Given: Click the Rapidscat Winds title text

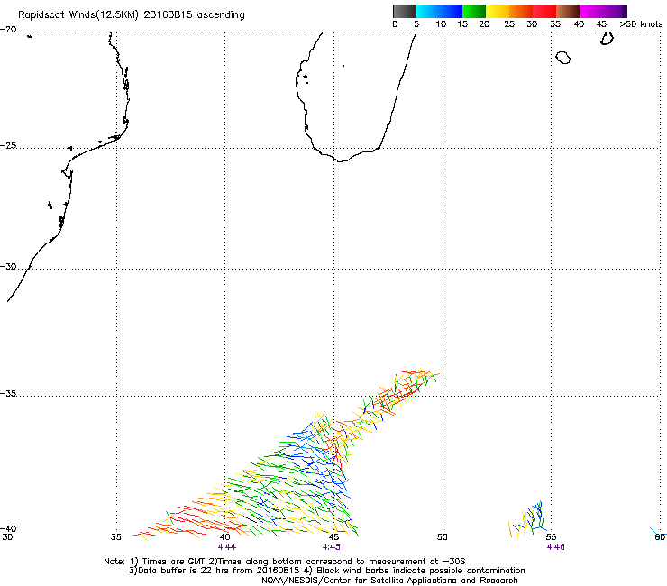Looking at the screenshot, I should click(131, 15).
